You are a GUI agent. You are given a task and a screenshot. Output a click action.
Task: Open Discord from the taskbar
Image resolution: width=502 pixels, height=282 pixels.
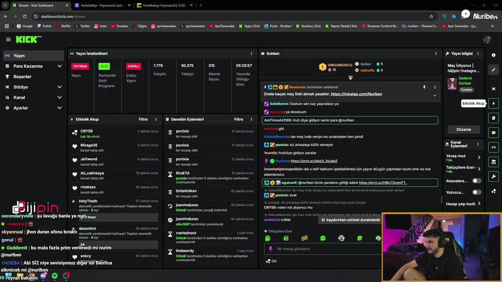point(43,276)
